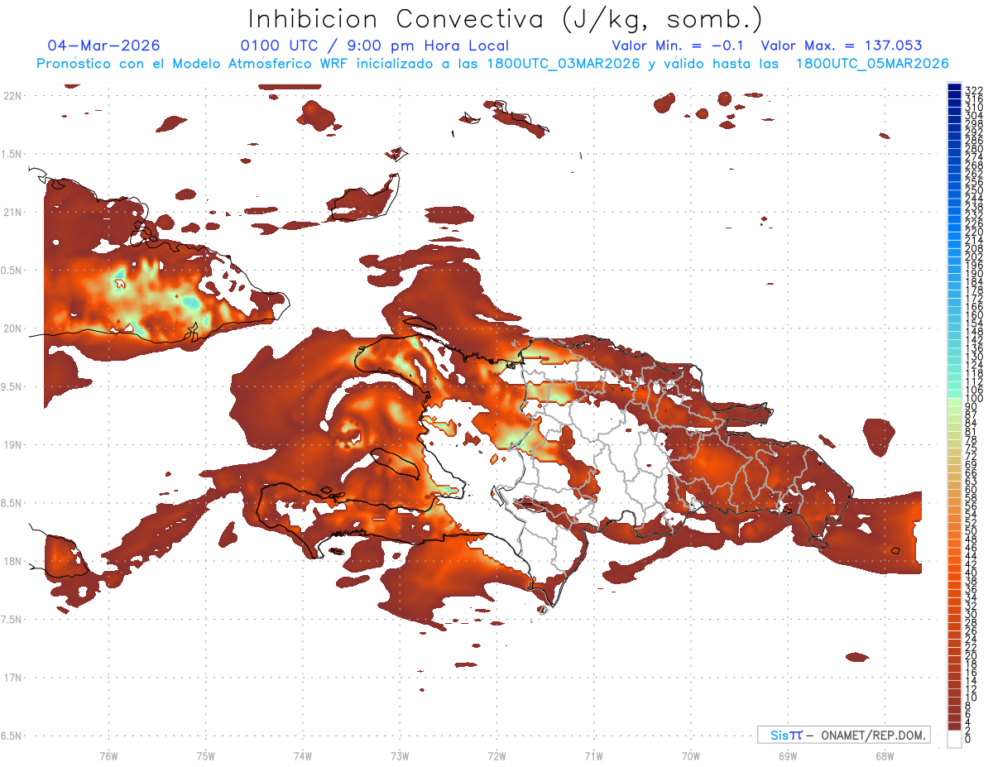Click the '22N' latitude label

(x=12, y=96)
